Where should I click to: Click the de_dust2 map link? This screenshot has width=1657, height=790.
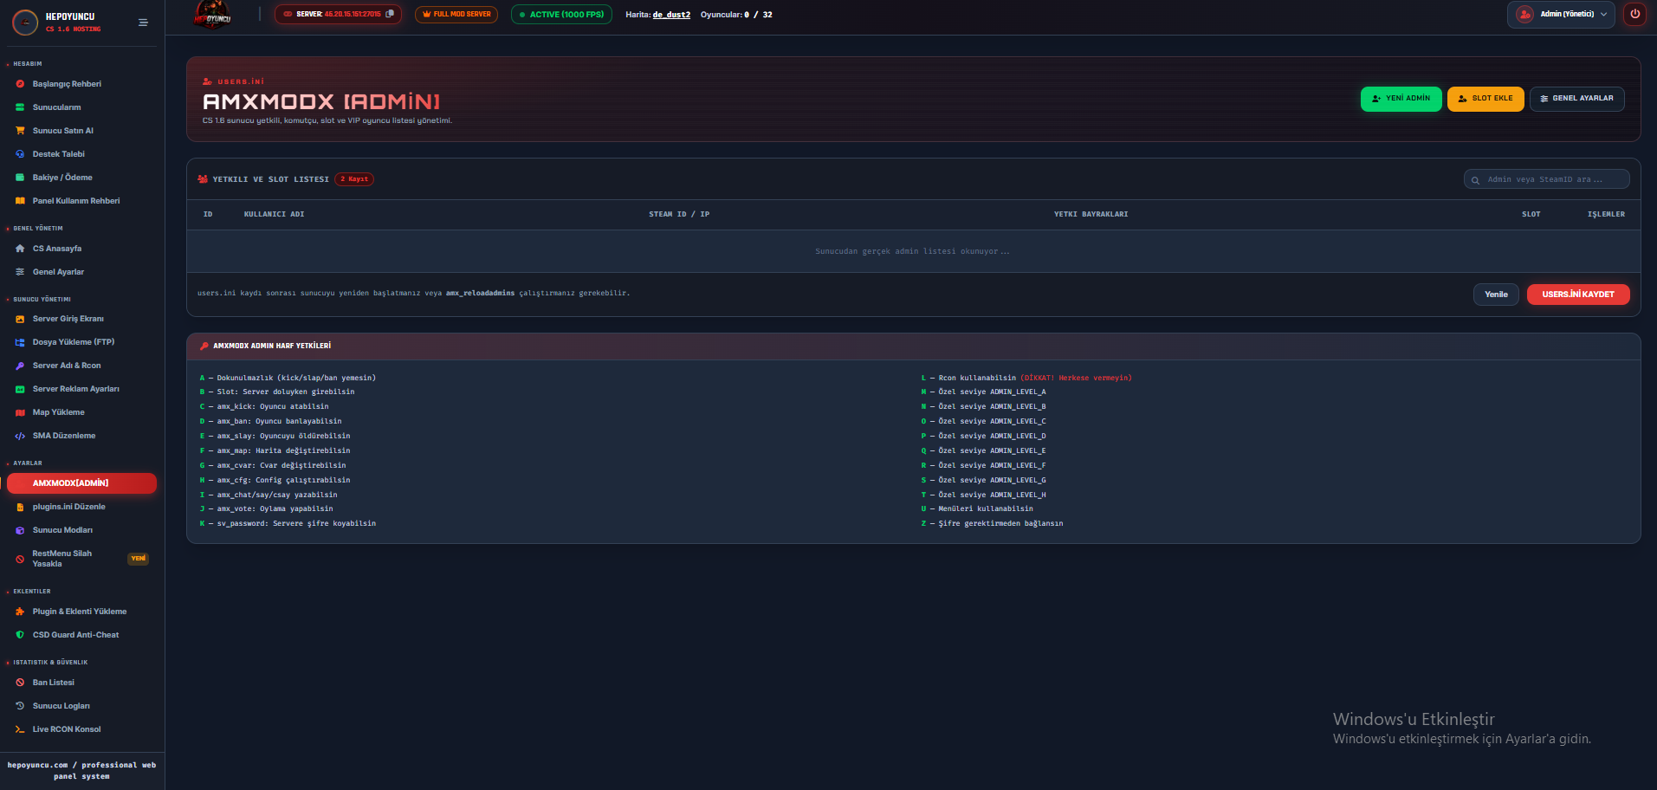[671, 15]
